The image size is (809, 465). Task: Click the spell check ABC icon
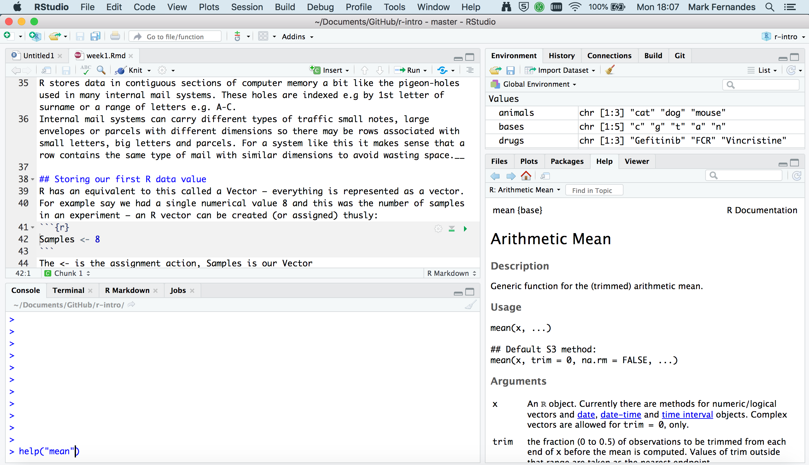(x=86, y=70)
